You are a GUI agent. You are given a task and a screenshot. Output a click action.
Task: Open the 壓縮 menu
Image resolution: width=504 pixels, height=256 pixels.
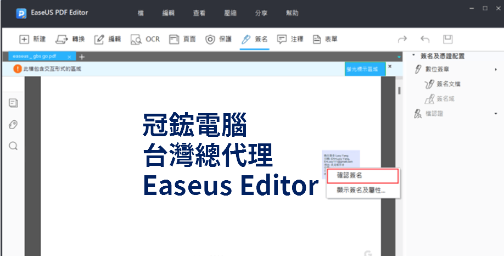tap(230, 13)
